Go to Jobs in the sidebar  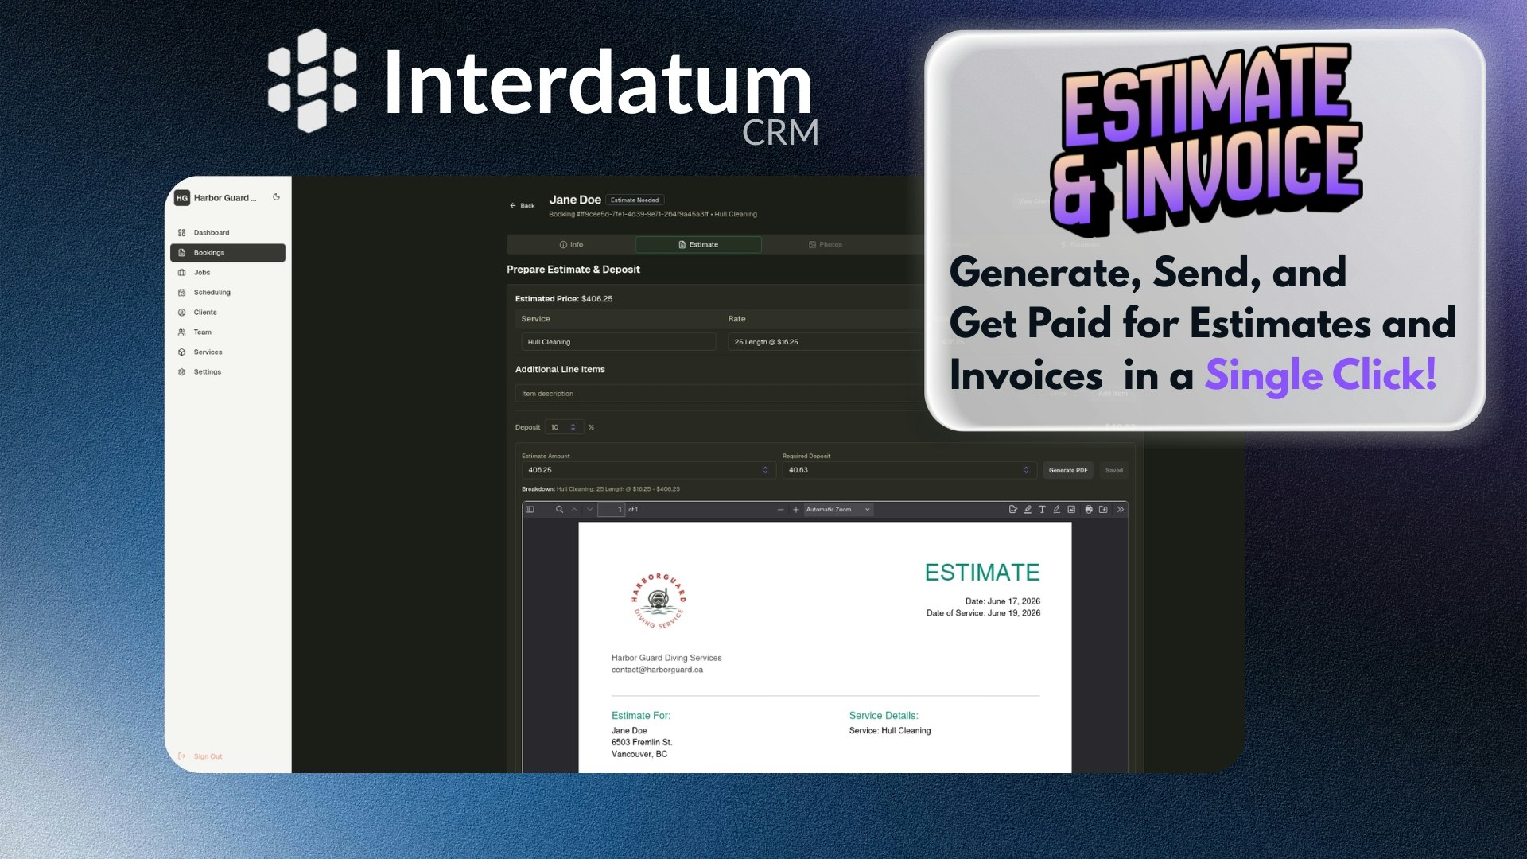click(x=227, y=273)
